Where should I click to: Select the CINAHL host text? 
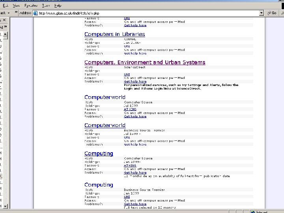click(x=130, y=39)
